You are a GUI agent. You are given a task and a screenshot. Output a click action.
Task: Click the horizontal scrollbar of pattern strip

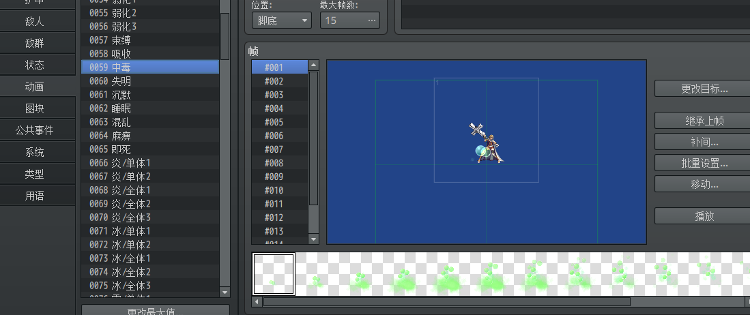tap(447, 301)
